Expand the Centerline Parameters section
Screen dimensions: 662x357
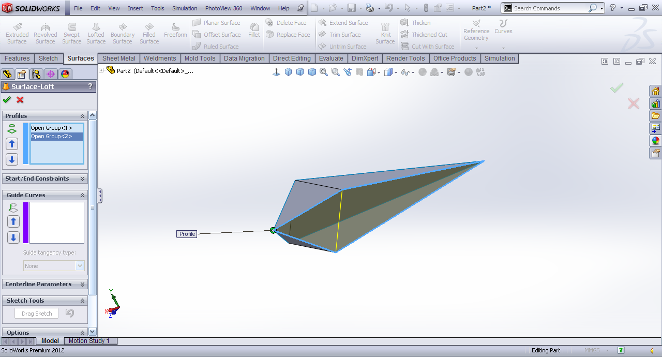pyautogui.click(x=82, y=284)
